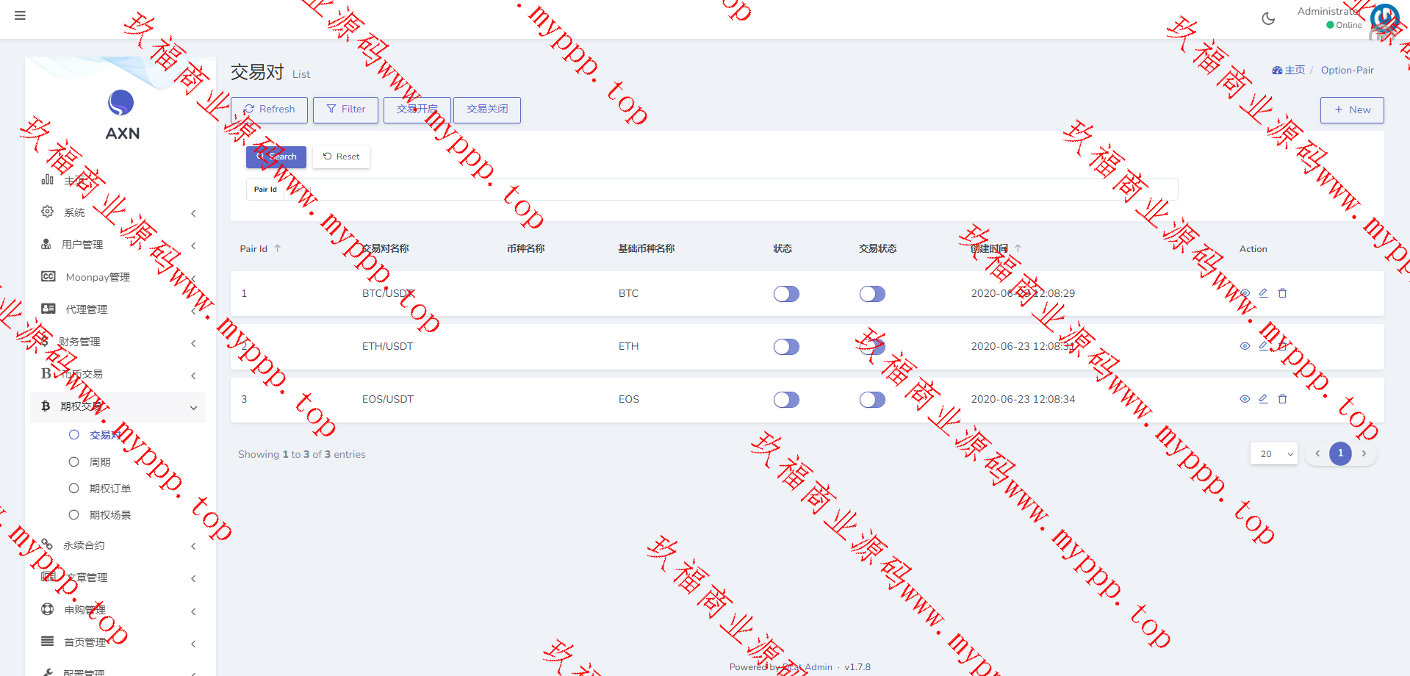Expand the 用户管理 sidebar menu
1410x676 pixels.
(x=118, y=245)
